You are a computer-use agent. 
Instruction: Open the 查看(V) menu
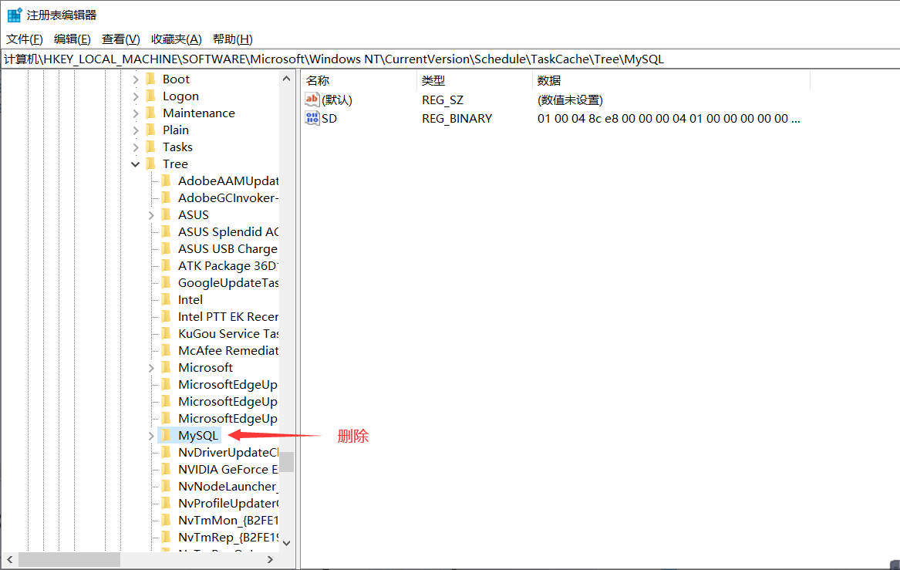[120, 39]
